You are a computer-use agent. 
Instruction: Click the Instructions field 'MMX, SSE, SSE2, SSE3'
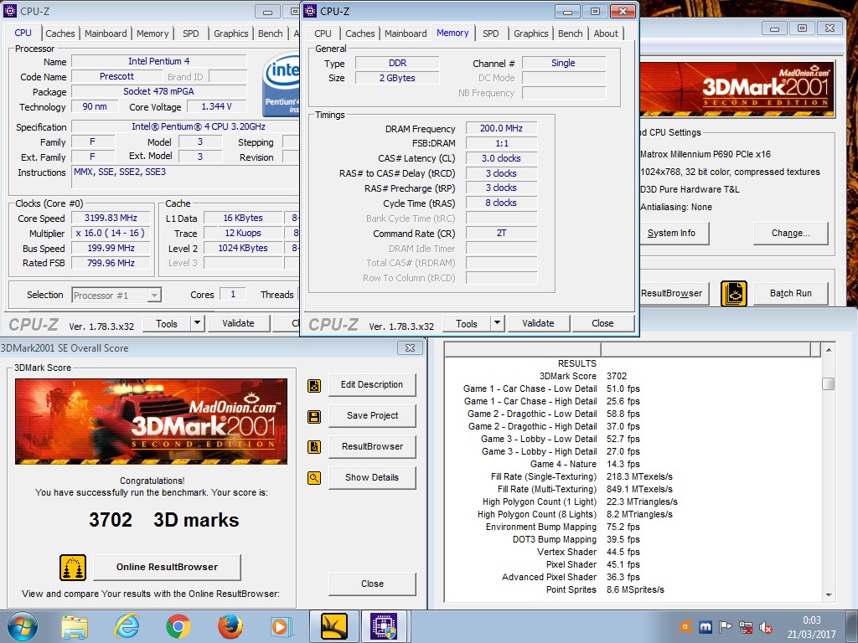click(185, 179)
